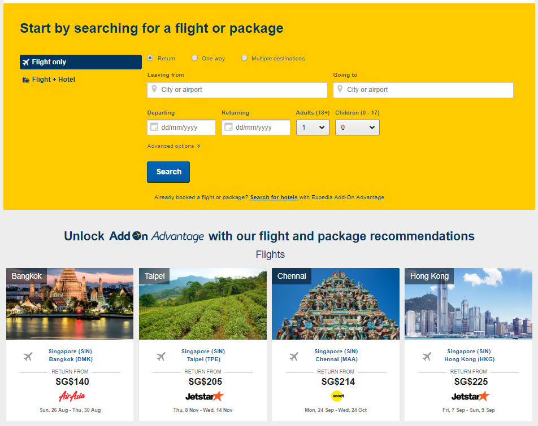Switch to the Flight only tab
Image resolution: width=538 pixels, height=426 pixels.
click(81, 62)
